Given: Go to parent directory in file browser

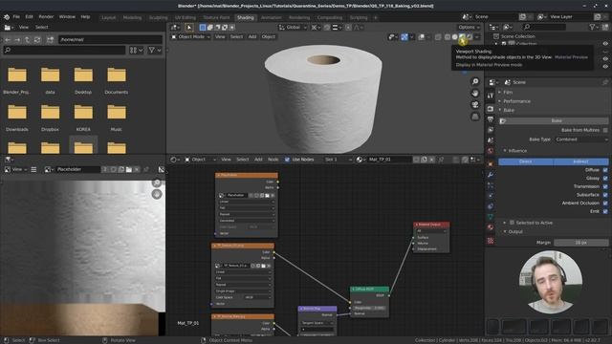Looking at the screenshot, I should pos(27,40).
